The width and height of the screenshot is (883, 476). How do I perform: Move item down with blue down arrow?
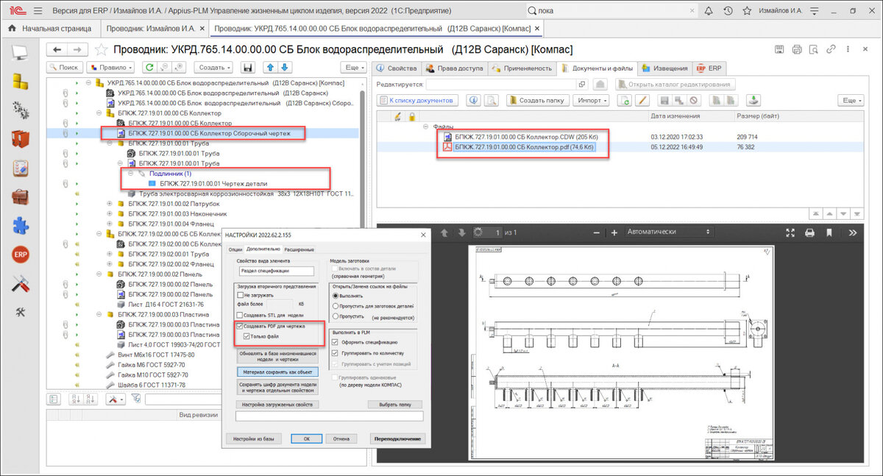click(286, 67)
